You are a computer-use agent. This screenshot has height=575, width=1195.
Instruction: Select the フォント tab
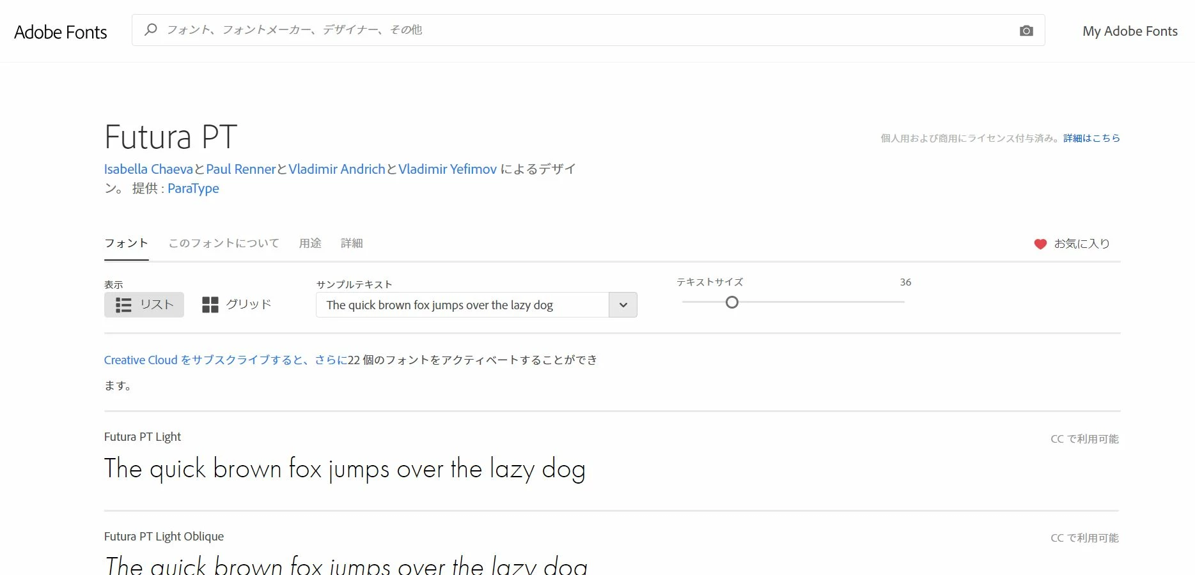[x=127, y=243]
